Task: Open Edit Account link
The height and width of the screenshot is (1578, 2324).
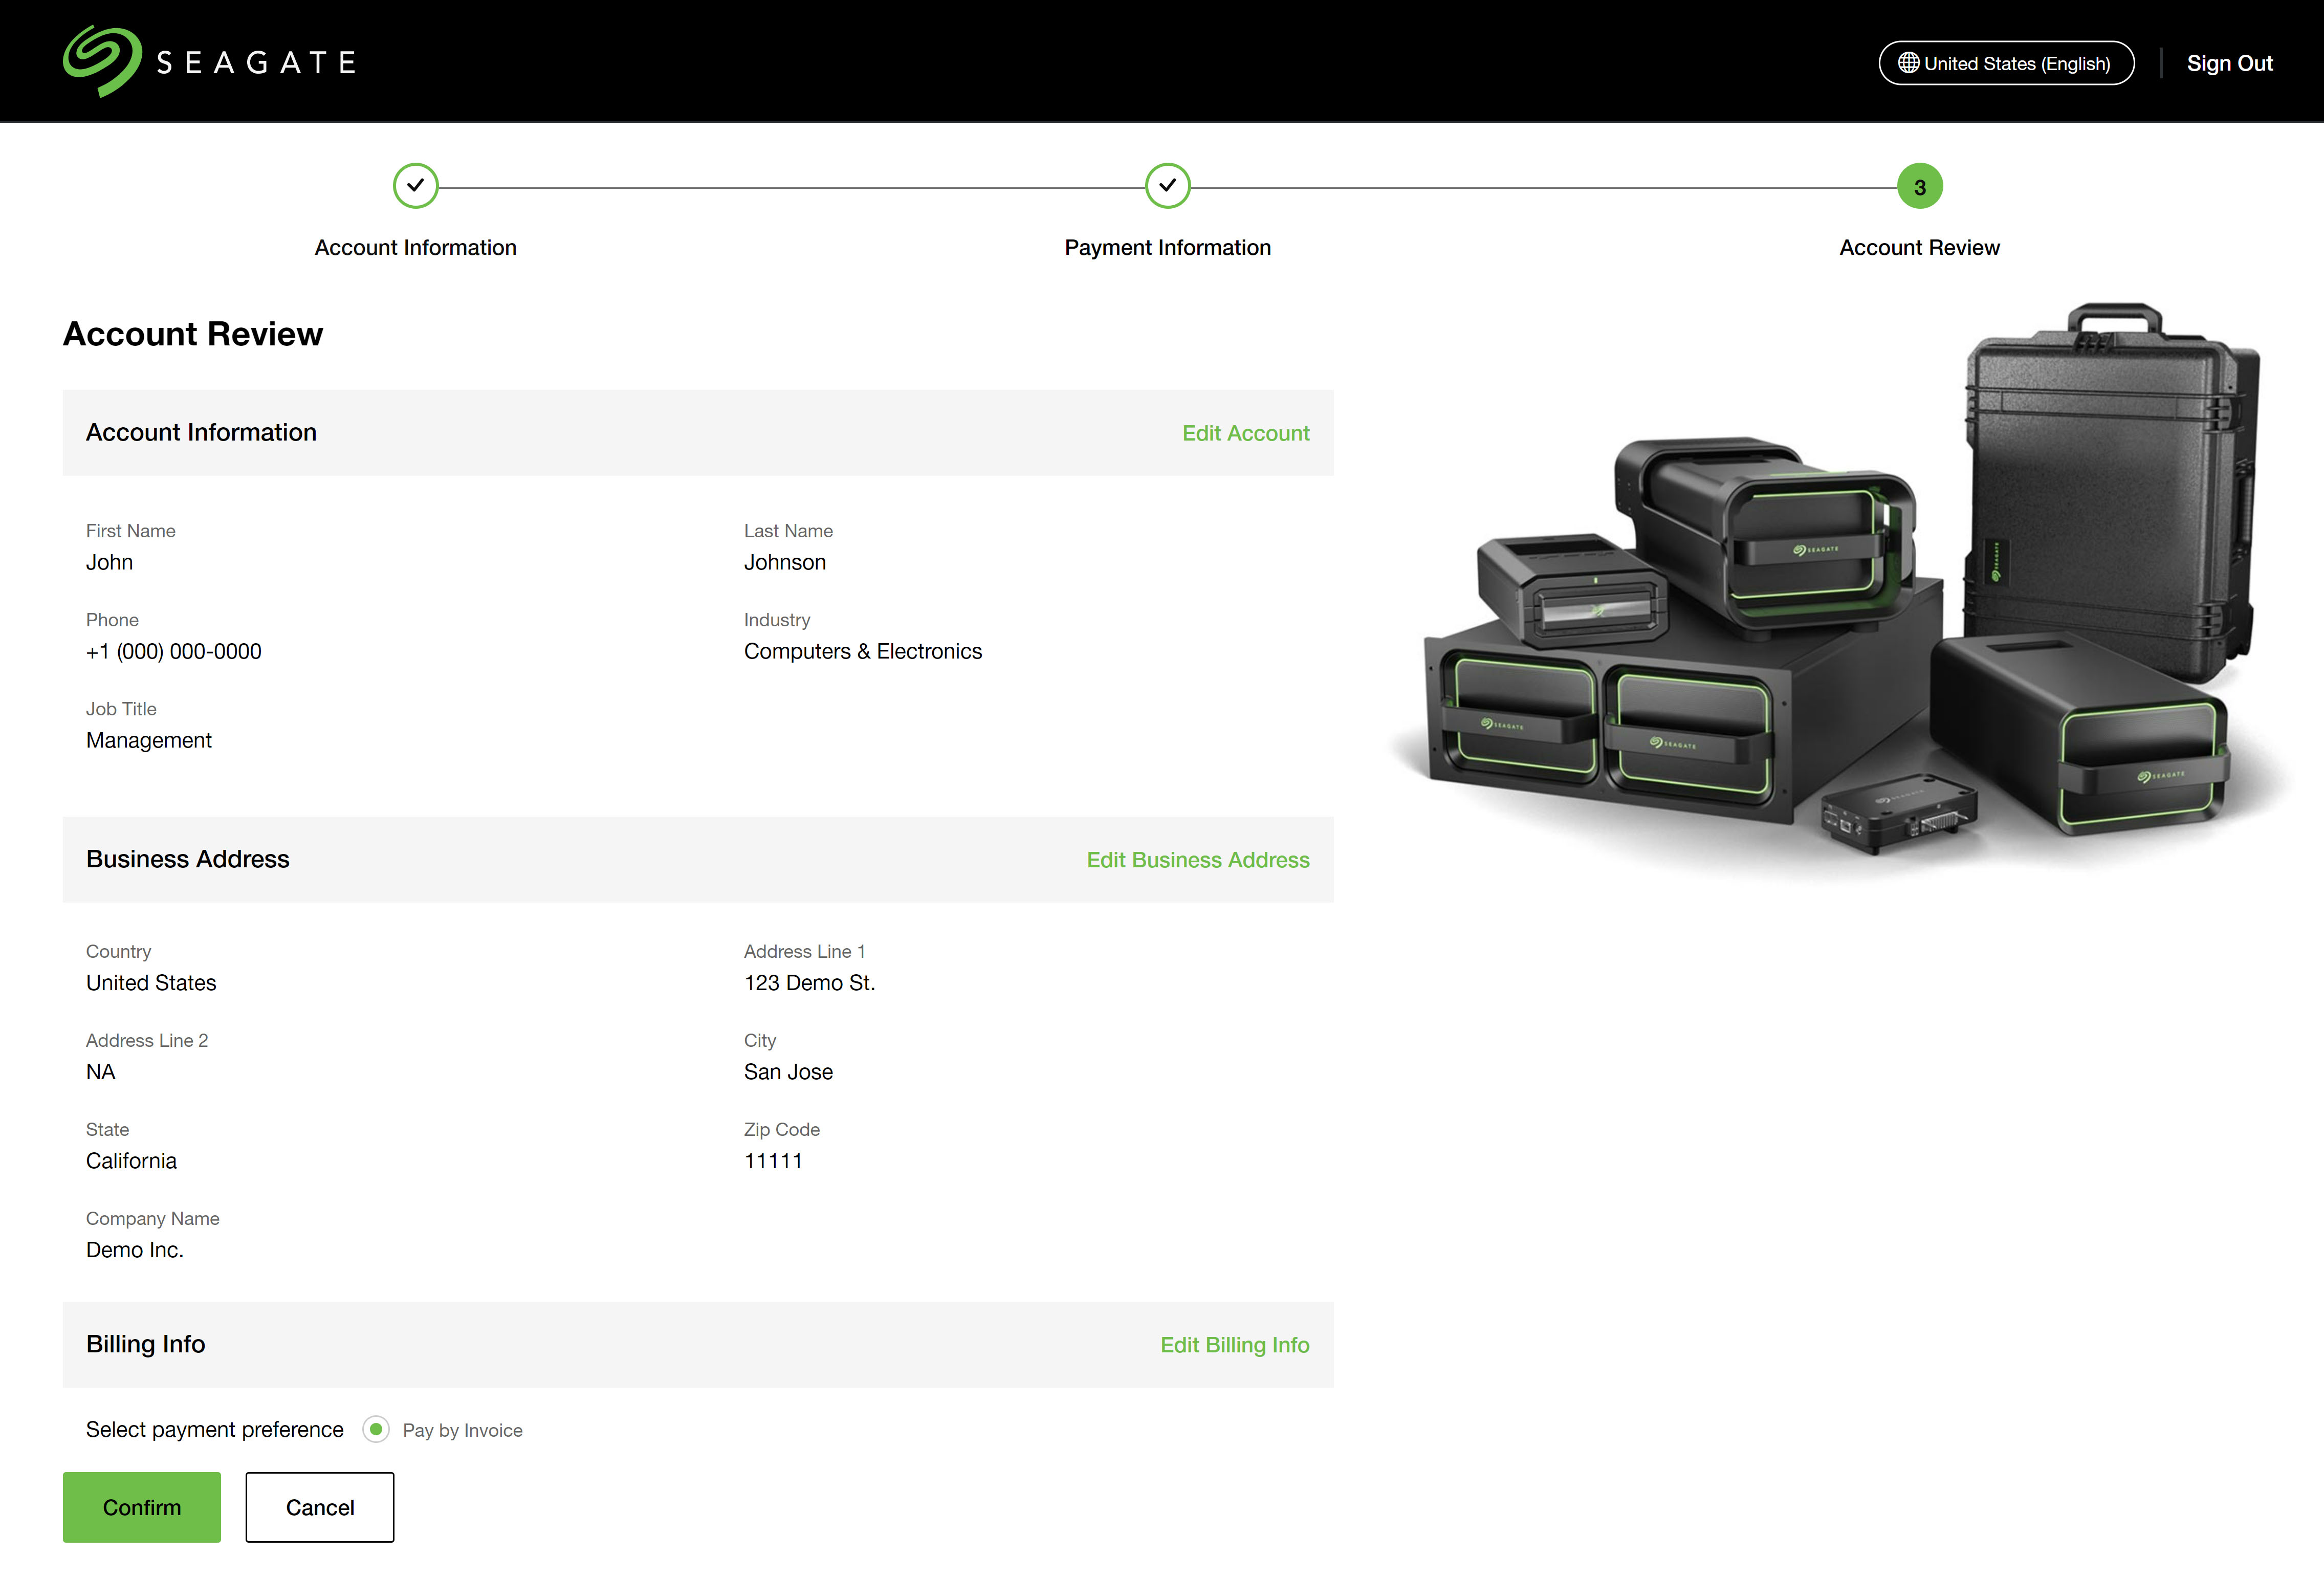Action: 1245,433
